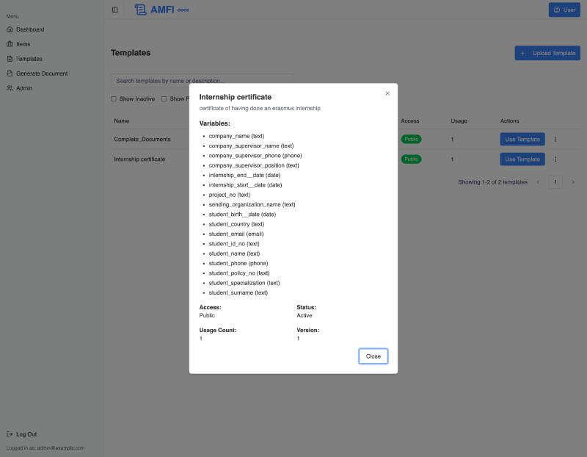Click the Complete_Documents template name
The height and width of the screenshot is (457, 587).
(x=142, y=139)
